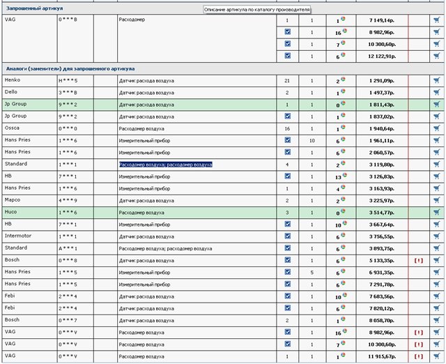Screen dimensions: 446x364
Task: Click the Ossca brand name
Action: tap(13, 128)
